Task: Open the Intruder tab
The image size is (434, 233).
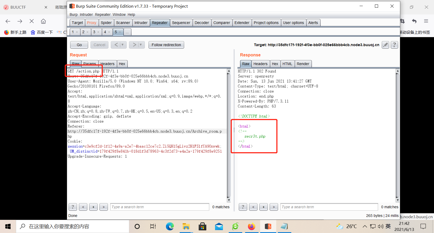Action: point(141,23)
